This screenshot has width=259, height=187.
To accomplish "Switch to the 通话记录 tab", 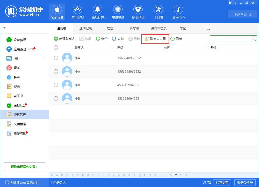I will 85,28.
